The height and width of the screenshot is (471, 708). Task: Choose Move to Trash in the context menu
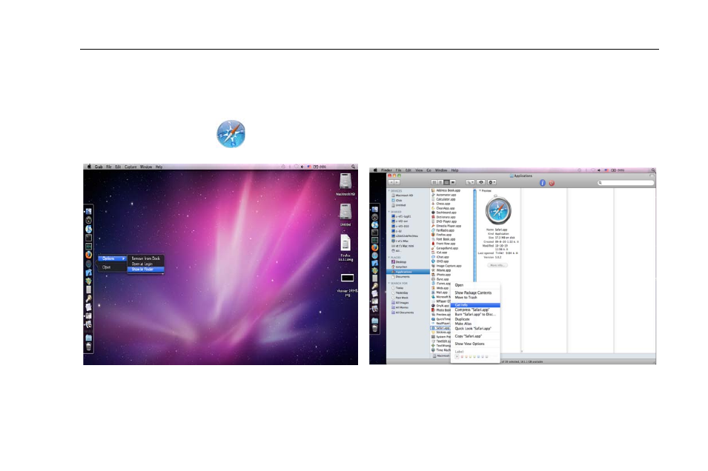tap(475, 297)
